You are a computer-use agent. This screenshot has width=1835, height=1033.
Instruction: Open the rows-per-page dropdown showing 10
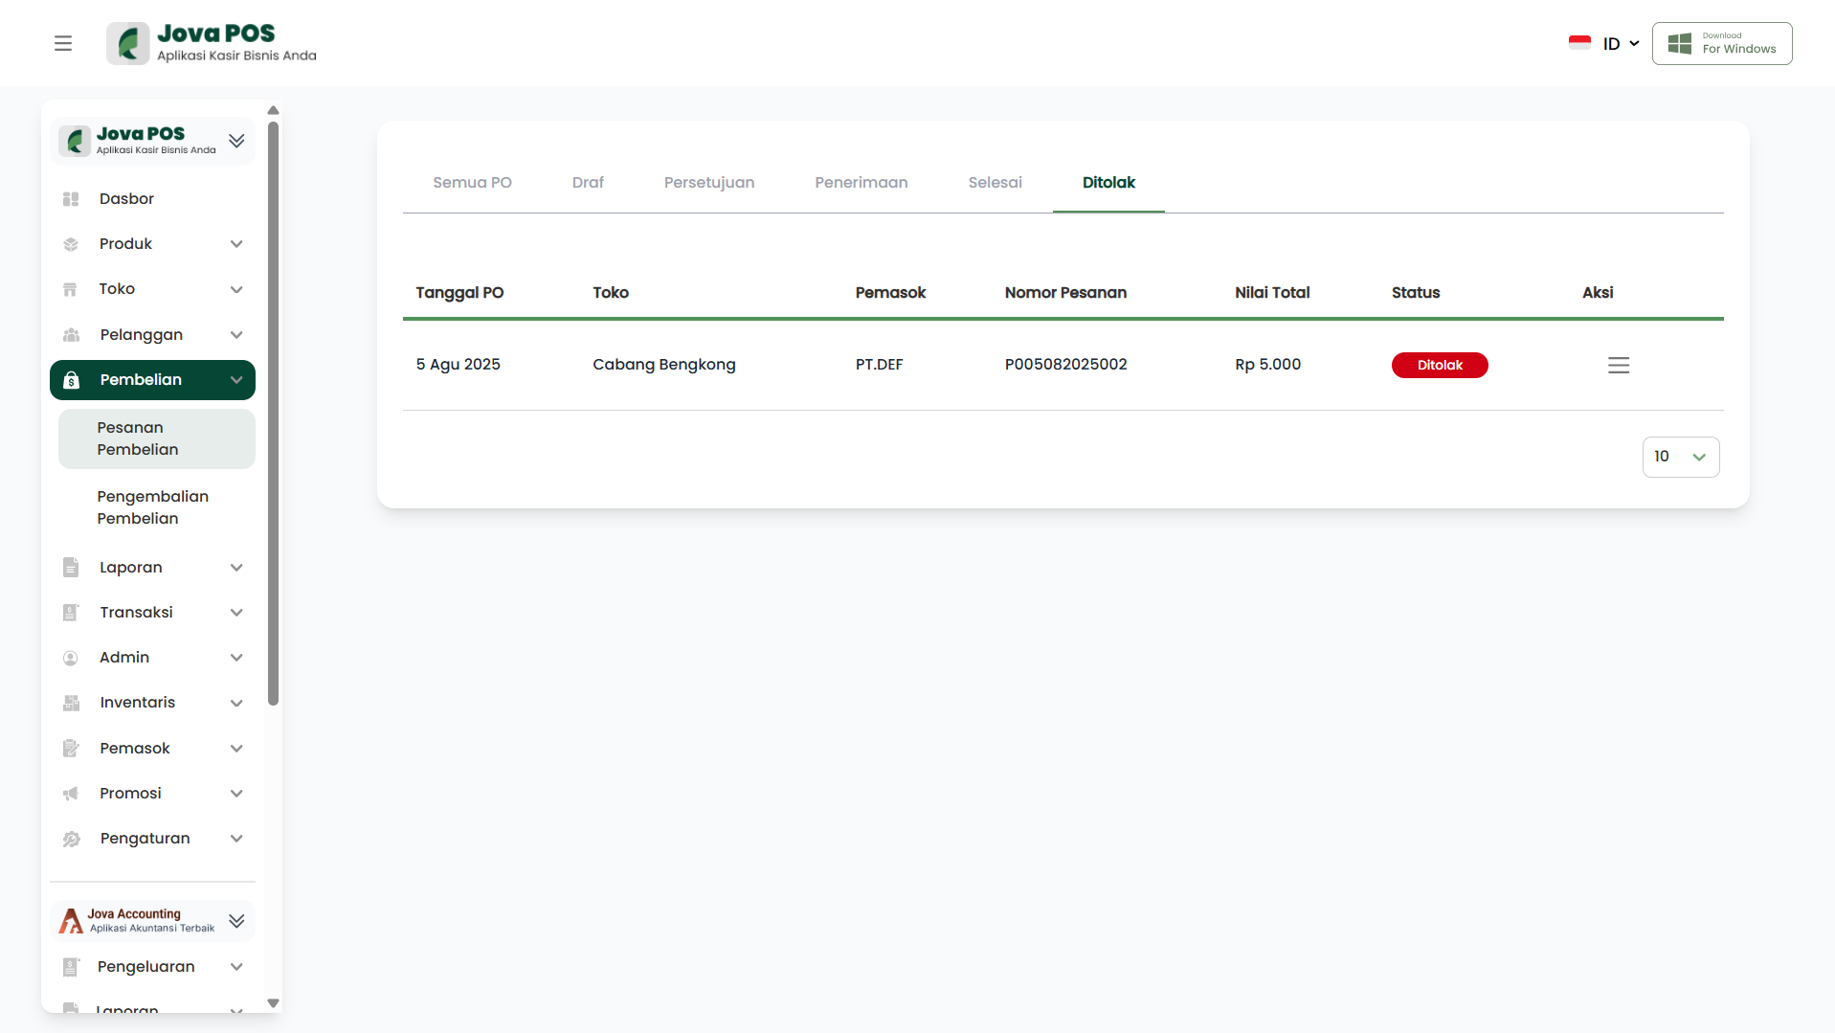pyautogui.click(x=1680, y=457)
